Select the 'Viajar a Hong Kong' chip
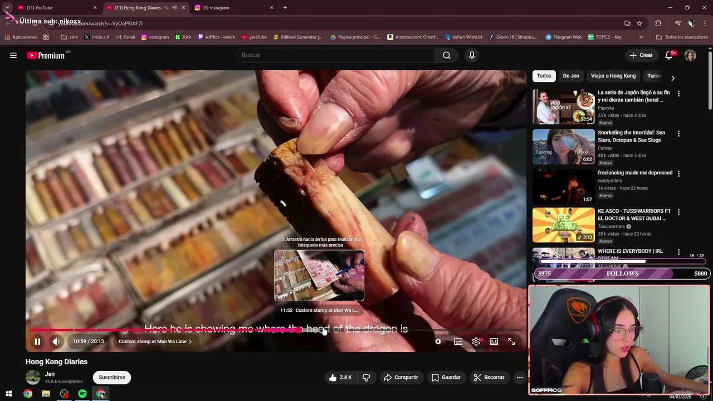This screenshot has height=401, width=713. tap(613, 76)
